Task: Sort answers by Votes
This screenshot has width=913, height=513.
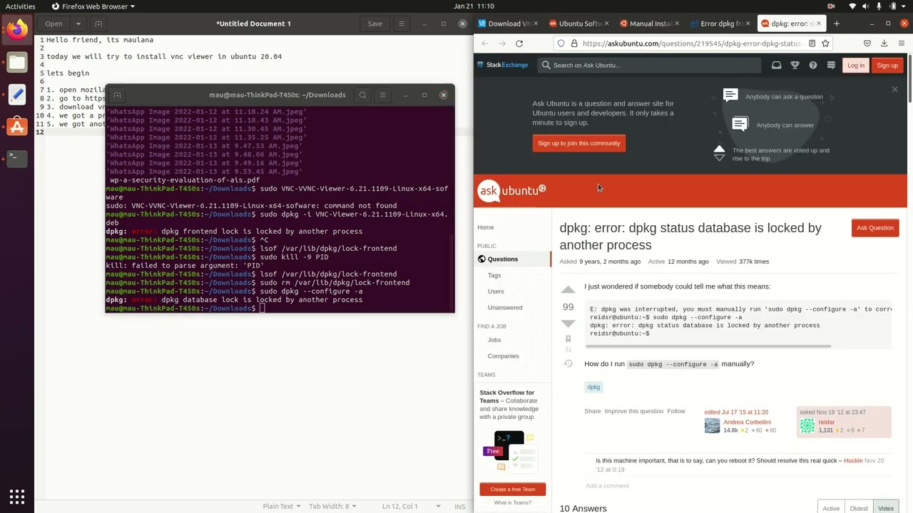Action: click(886, 508)
